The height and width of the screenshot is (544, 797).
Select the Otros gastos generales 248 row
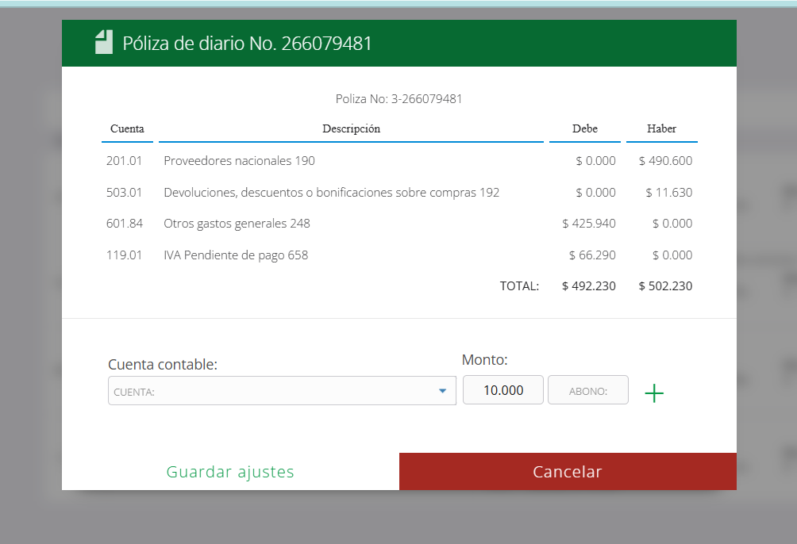(237, 224)
